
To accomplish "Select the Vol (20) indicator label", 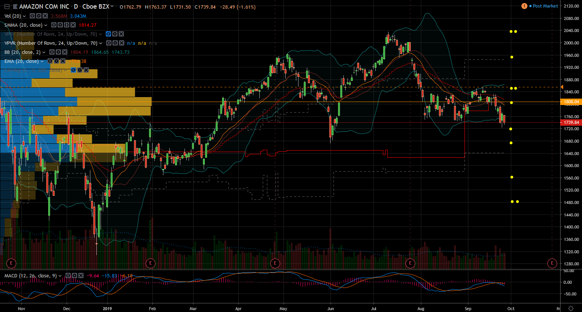I will click(13, 16).
